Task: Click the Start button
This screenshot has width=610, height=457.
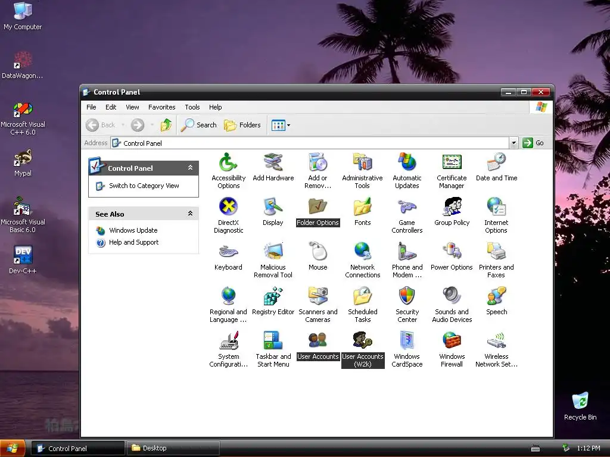Action: [x=13, y=448]
